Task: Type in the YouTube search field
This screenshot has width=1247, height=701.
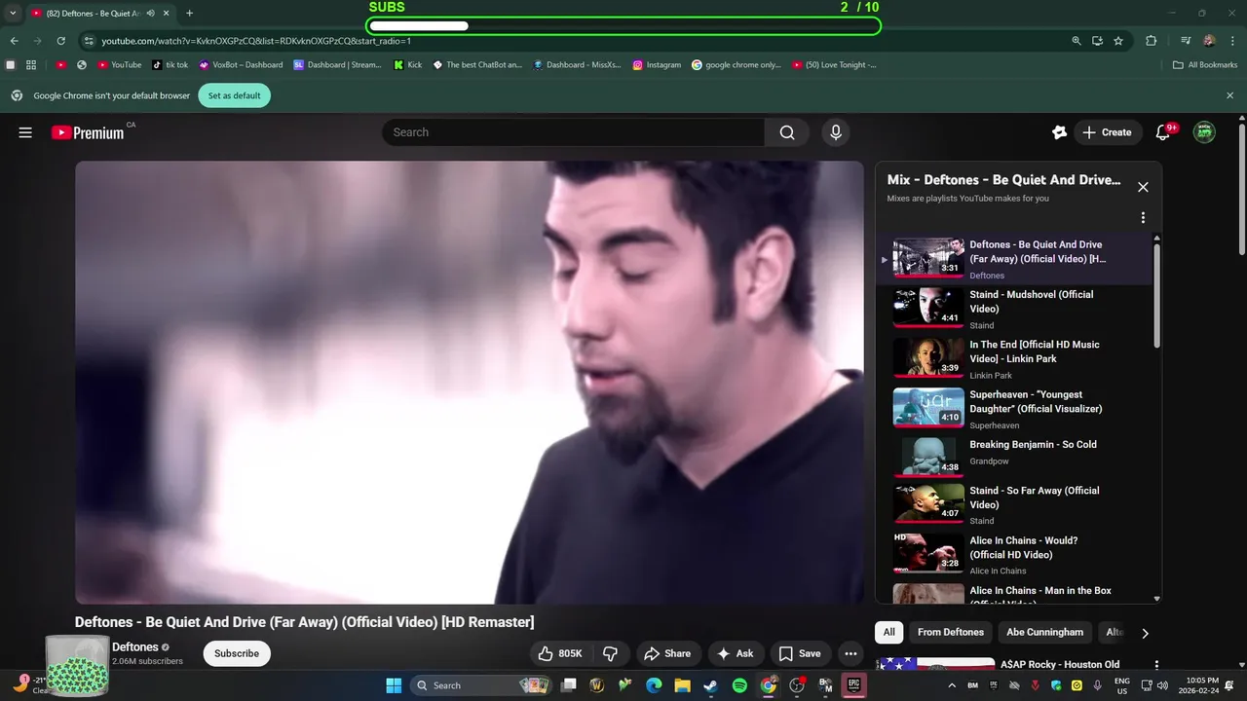Action: pyautogui.click(x=573, y=132)
